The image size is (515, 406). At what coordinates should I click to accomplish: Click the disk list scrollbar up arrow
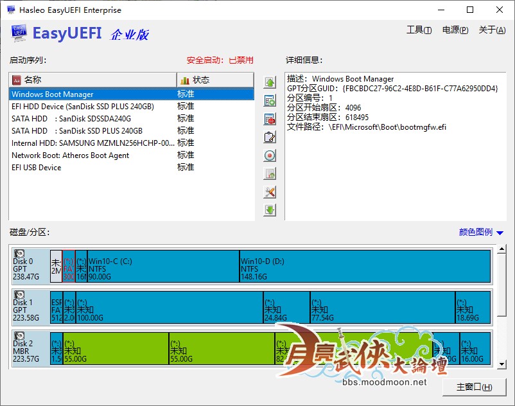pyautogui.click(x=502, y=249)
